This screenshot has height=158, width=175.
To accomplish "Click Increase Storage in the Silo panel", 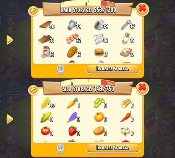I will (x=113, y=148).
